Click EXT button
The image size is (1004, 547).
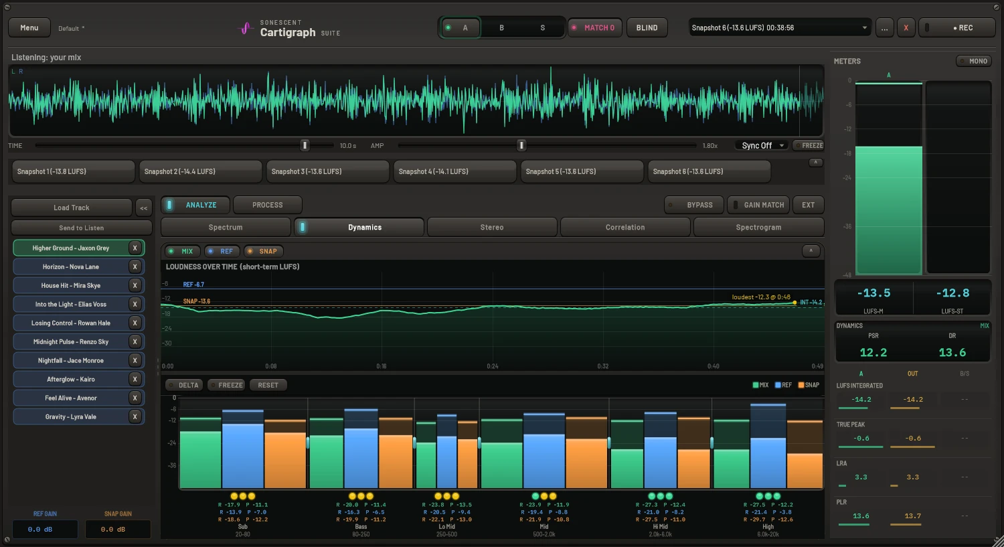(809, 205)
